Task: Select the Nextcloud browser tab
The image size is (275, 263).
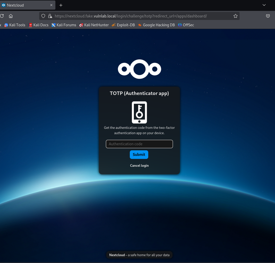Action: (27, 5)
